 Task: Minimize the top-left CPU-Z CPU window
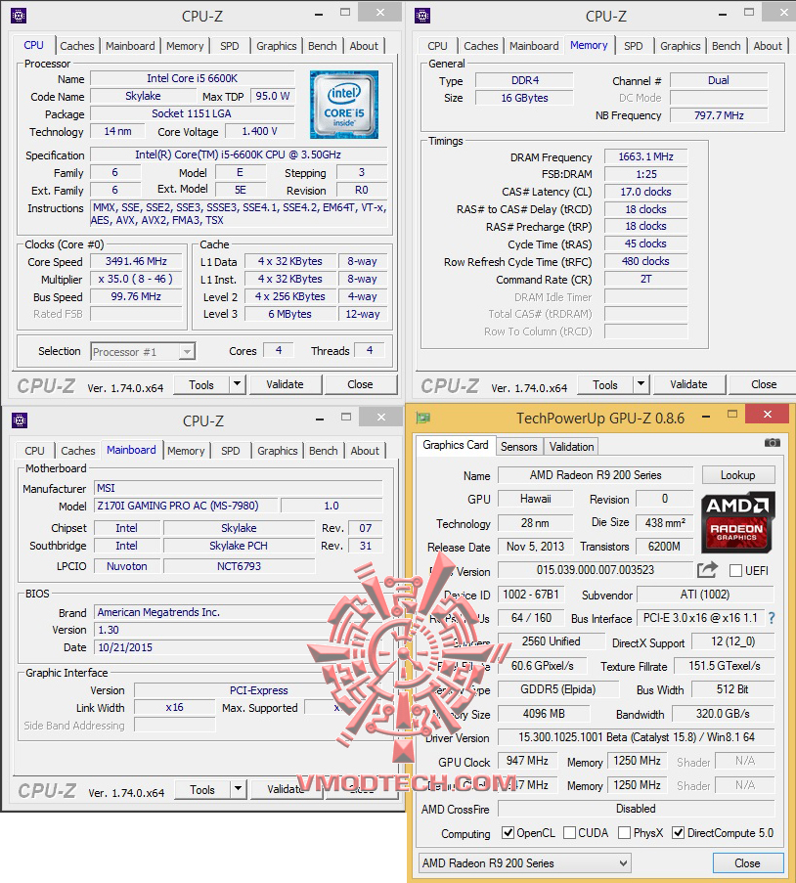coord(319,15)
